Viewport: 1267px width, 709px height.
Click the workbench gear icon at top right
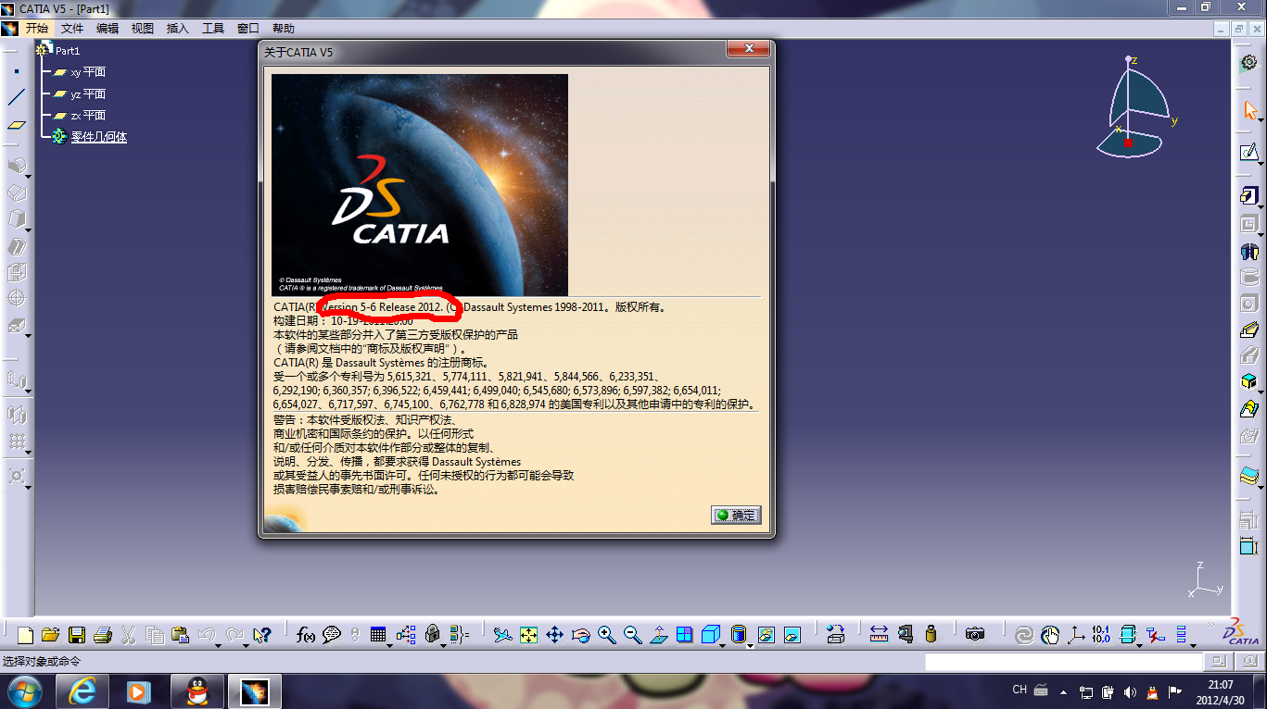(1249, 62)
